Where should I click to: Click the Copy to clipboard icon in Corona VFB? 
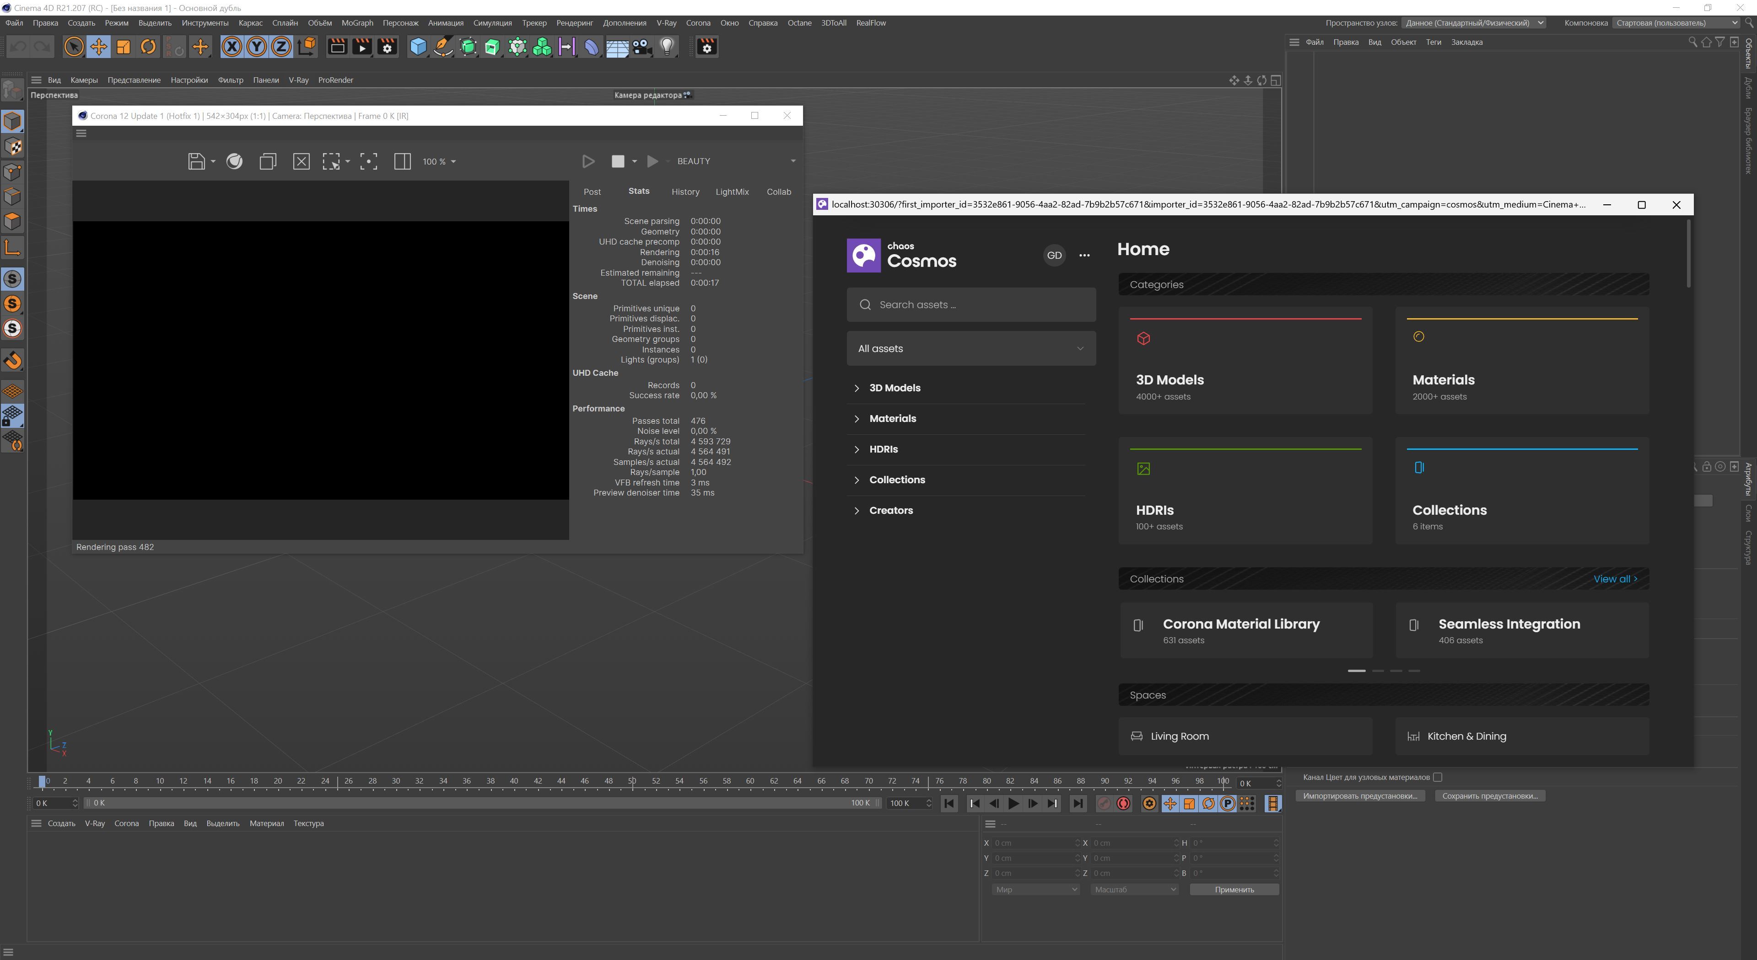pyautogui.click(x=267, y=161)
